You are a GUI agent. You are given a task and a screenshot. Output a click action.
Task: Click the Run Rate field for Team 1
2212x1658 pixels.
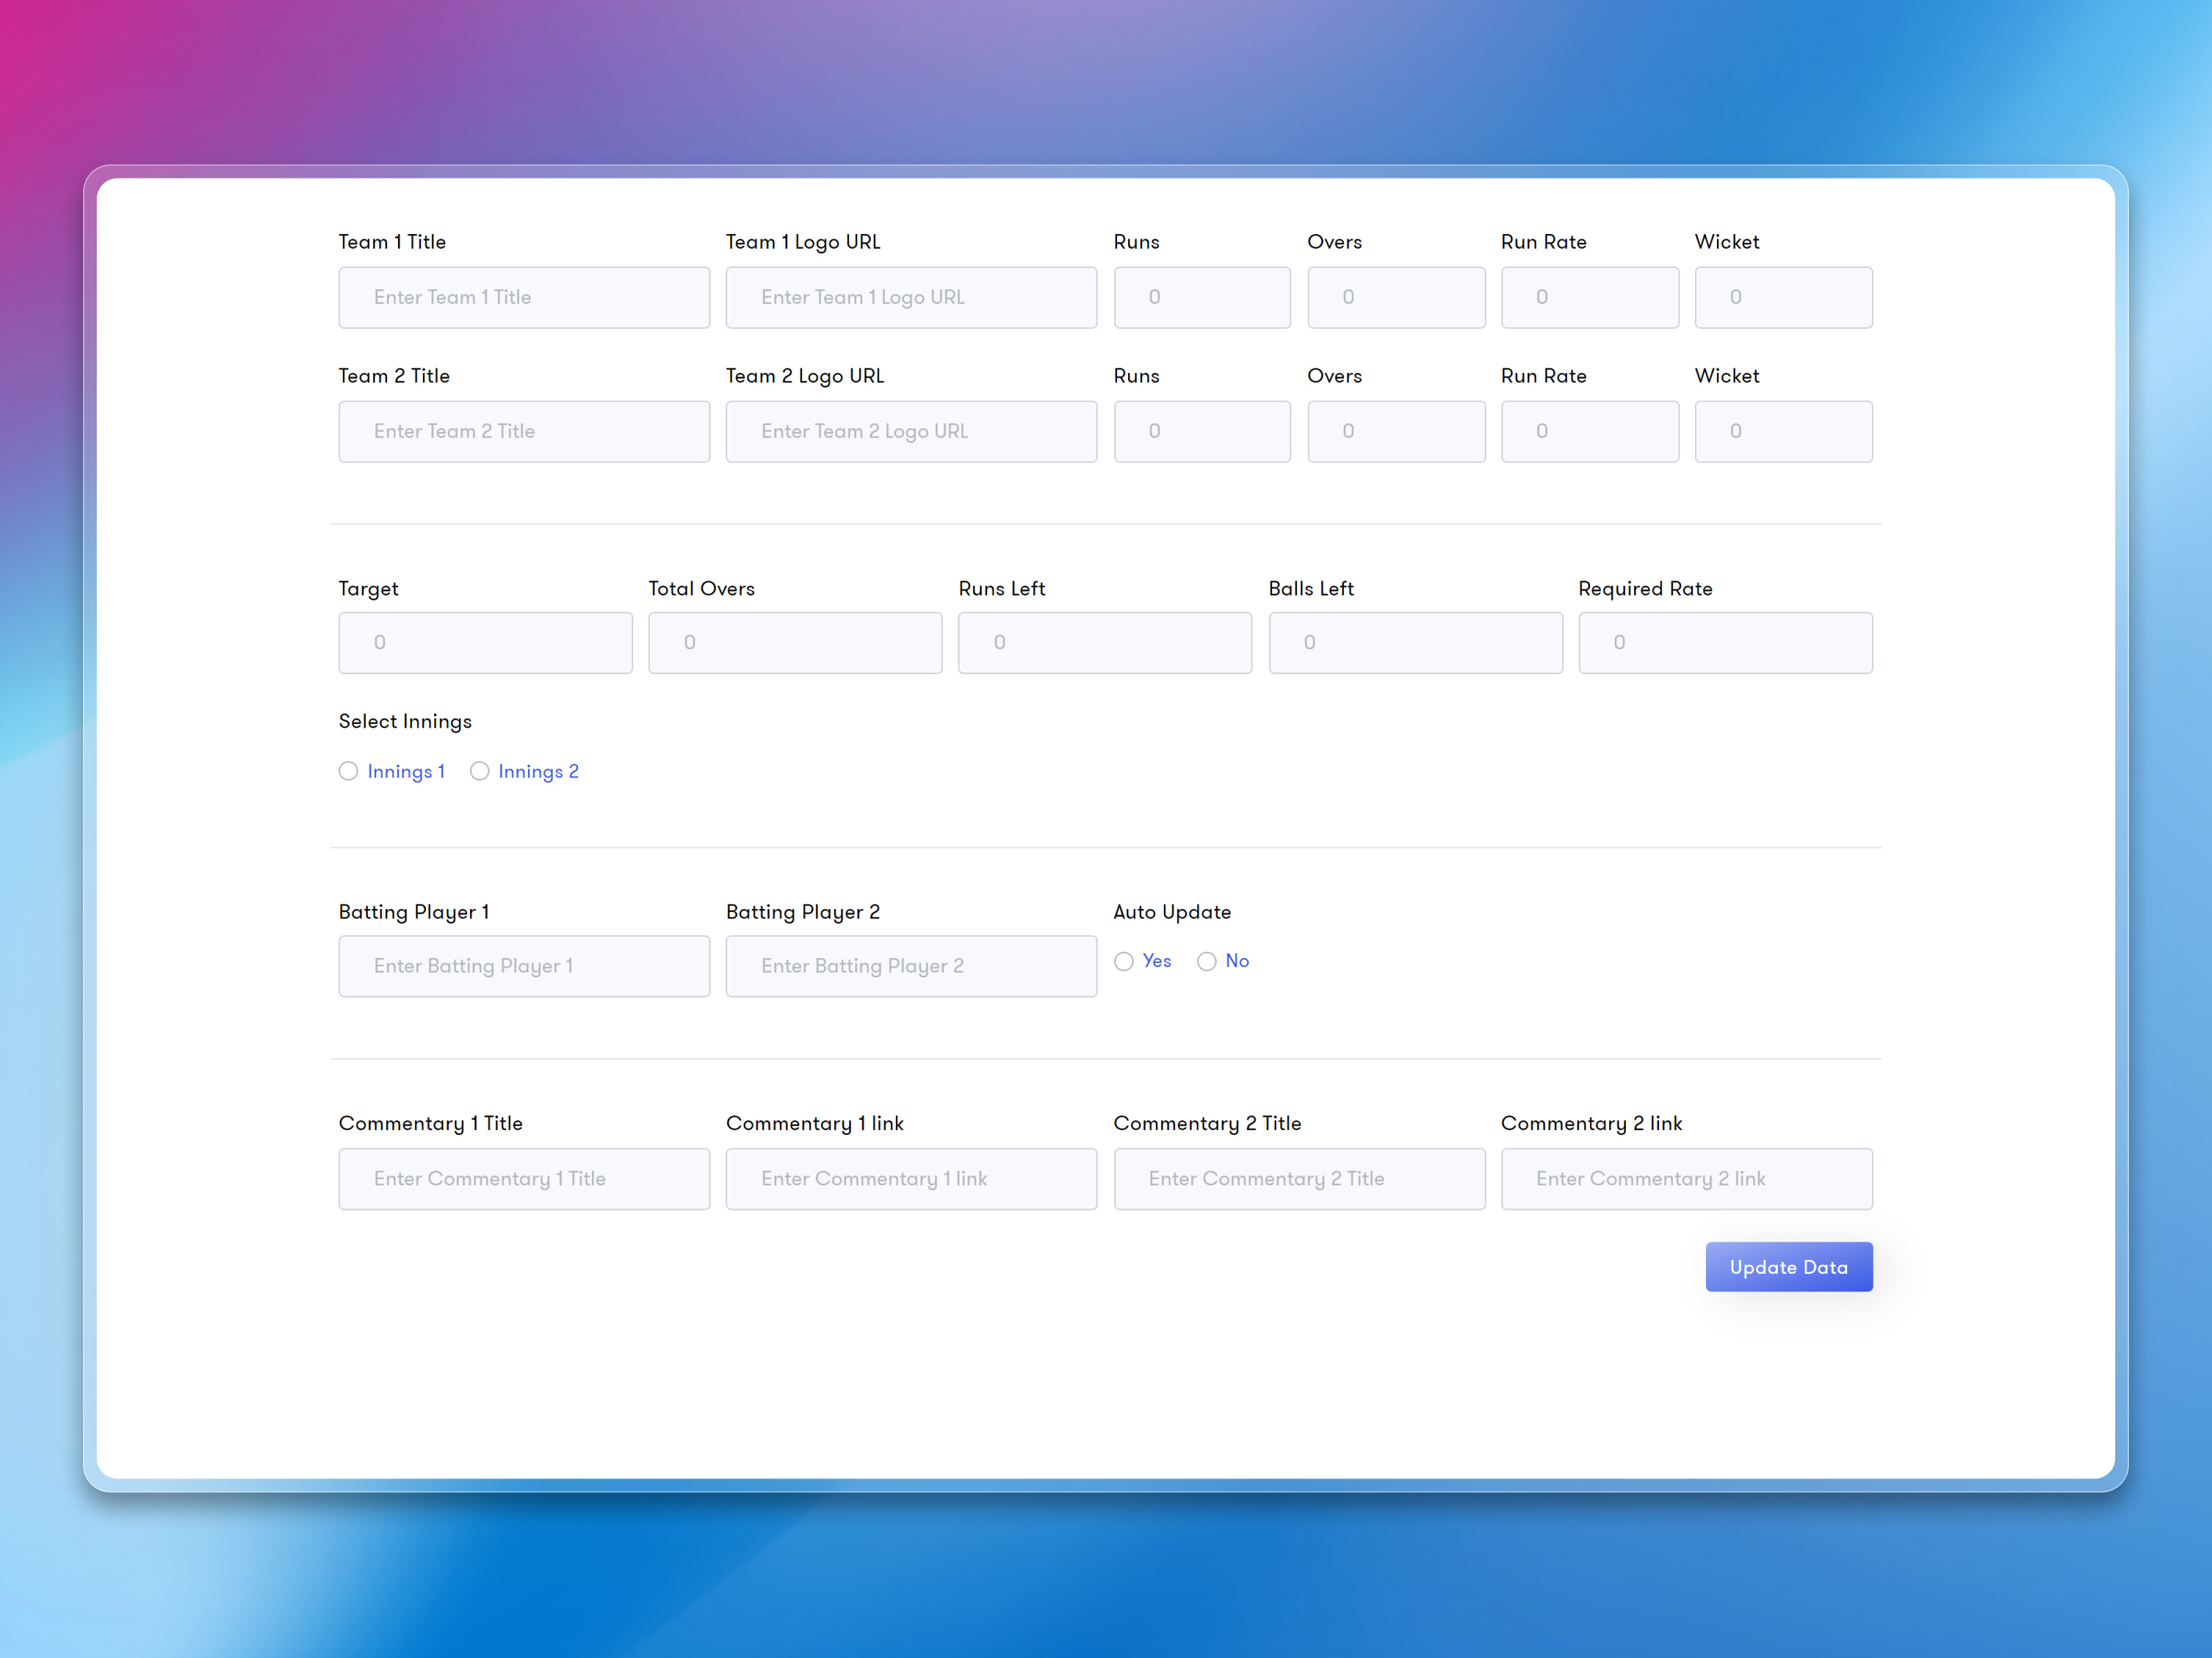point(1589,297)
